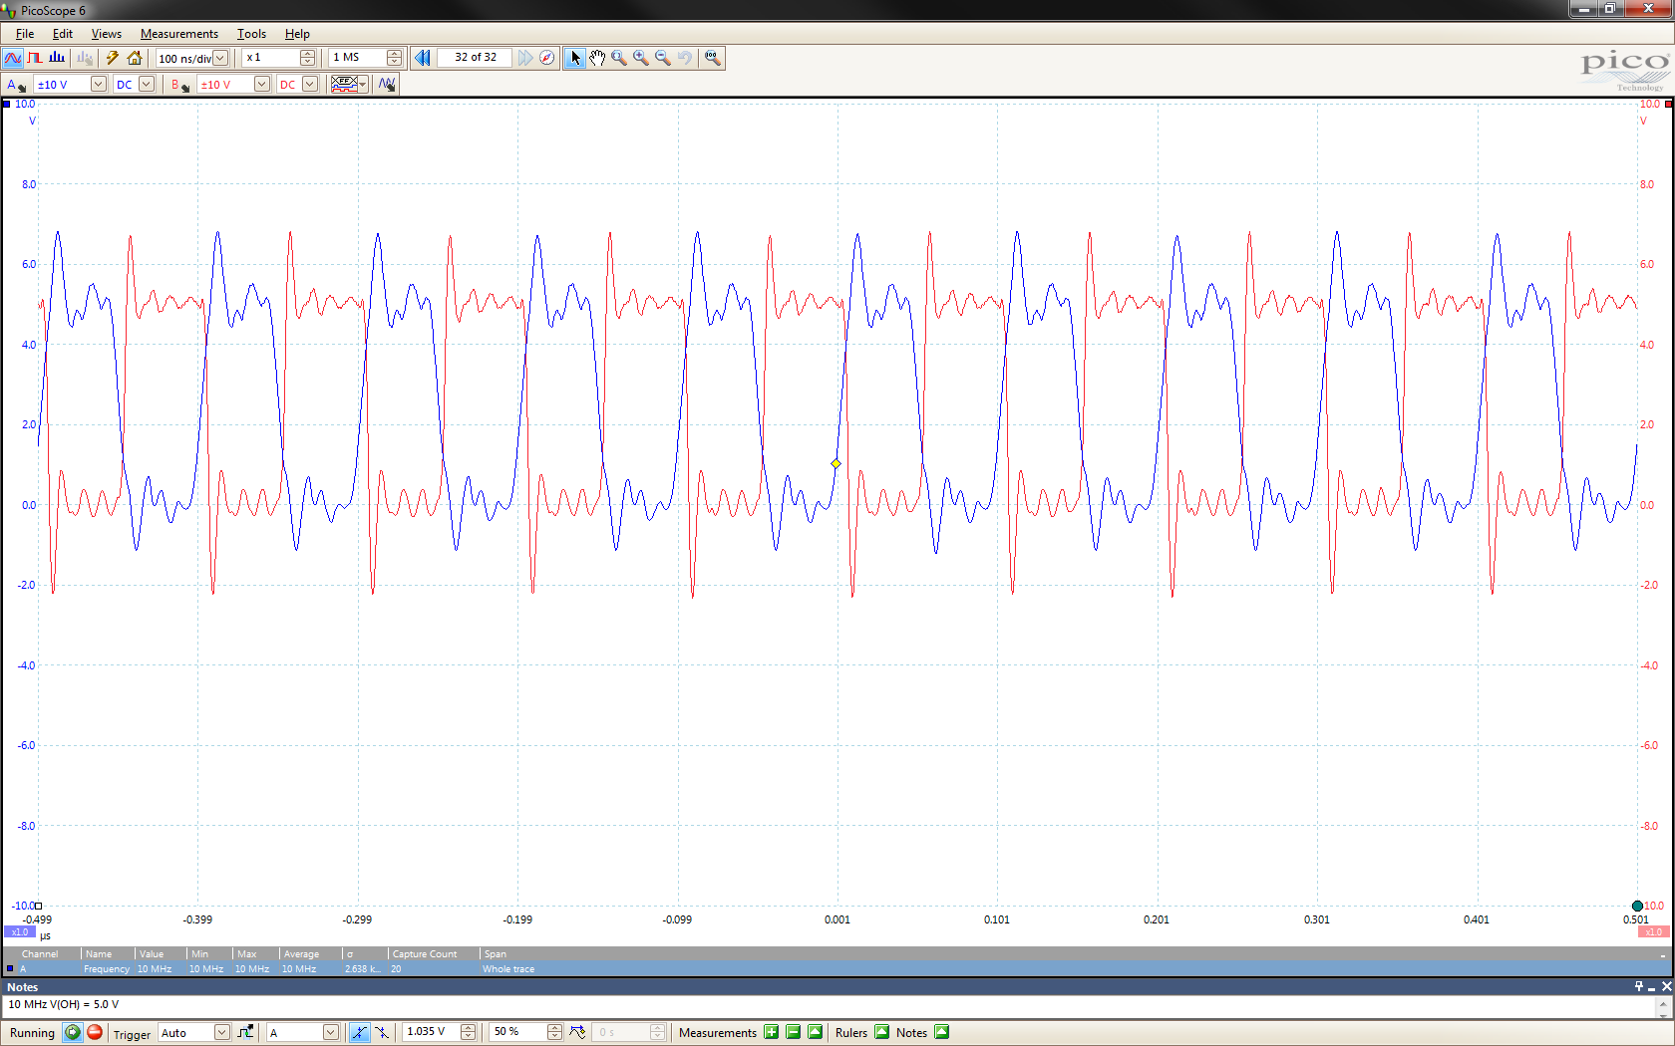The width and height of the screenshot is (1675, 1046).
Task: Click Channel B options button
Action: pos(179,85)
